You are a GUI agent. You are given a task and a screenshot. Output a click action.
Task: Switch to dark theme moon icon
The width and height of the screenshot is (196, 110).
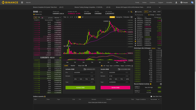tap(131, 12)
